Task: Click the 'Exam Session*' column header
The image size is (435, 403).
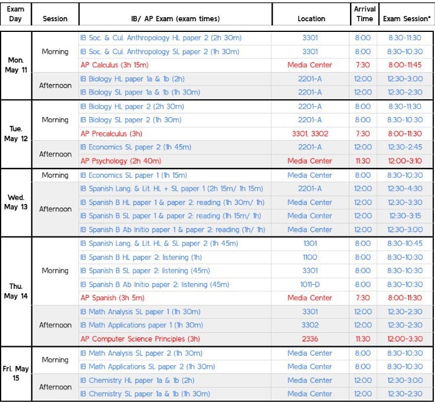Action: (x=407, y=14)
